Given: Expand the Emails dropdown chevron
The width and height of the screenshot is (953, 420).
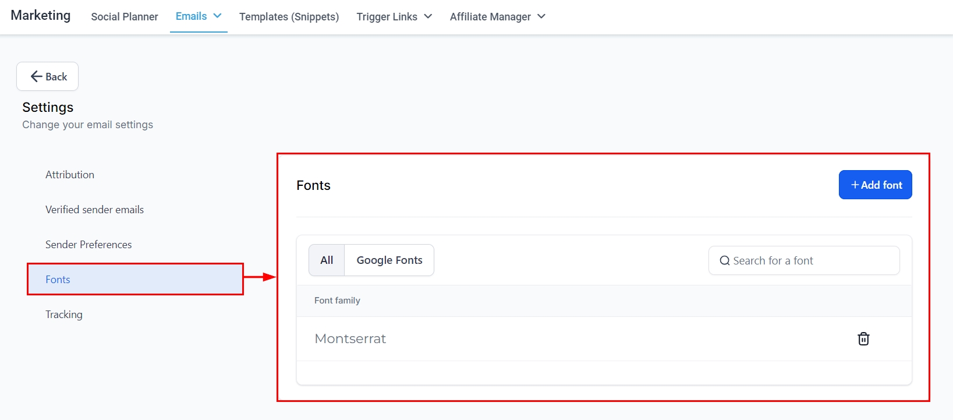Looking at the screenshot, I should [218, 16].
